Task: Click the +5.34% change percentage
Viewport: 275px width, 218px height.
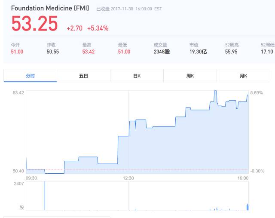Action: point(98,28)
